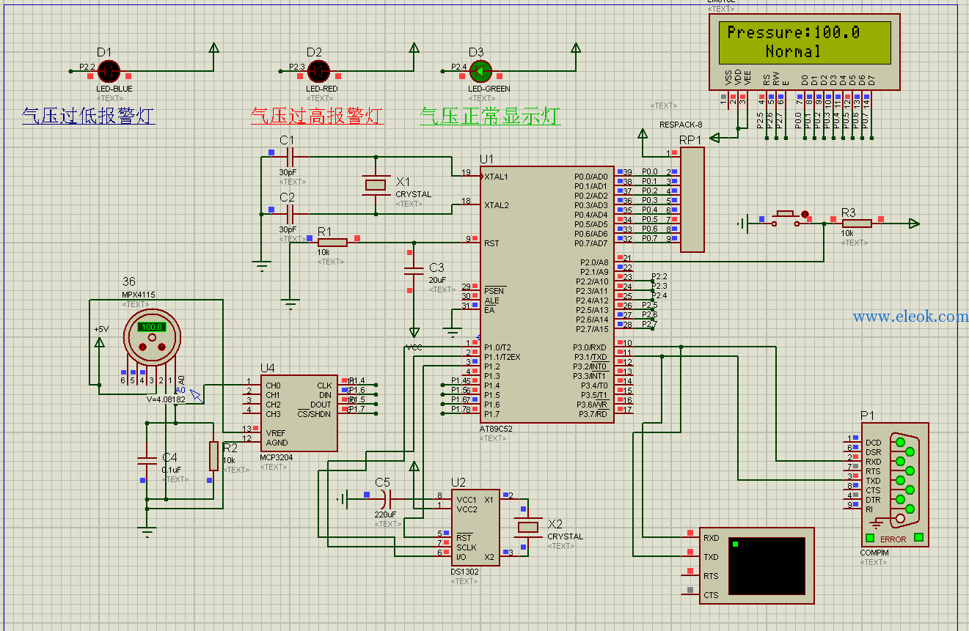Click the MPX4115 pressure sensor symbol
This screenshot has width=969, height=631.
(152, 338)
